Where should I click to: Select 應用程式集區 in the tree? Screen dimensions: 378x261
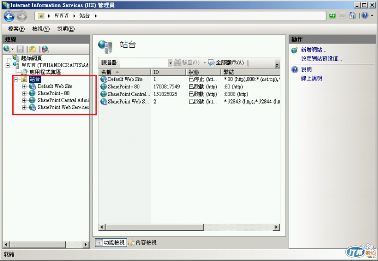(x=45, y=72)
